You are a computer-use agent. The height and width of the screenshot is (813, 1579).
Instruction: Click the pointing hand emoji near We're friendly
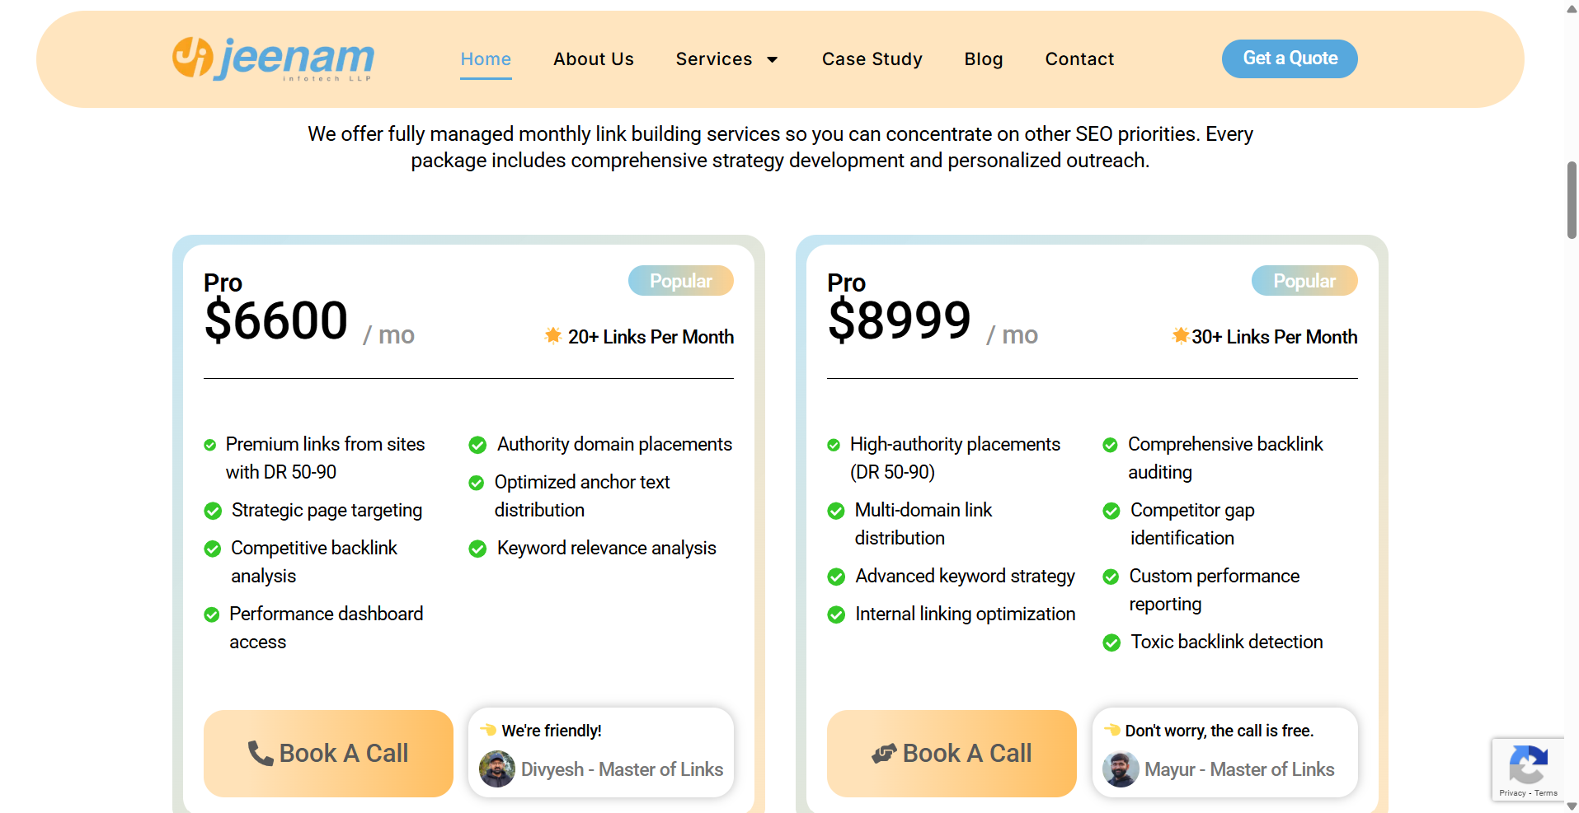tap(487, 730)
